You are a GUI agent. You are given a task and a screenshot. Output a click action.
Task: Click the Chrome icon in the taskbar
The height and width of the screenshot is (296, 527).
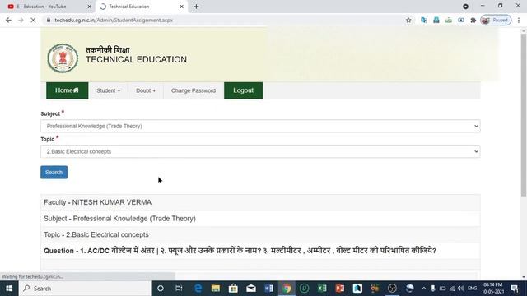[x=287, y=289]
